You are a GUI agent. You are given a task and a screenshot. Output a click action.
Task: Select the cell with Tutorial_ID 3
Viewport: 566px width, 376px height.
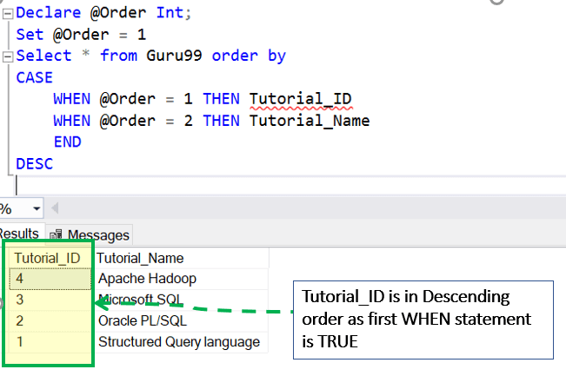point(48,300)
